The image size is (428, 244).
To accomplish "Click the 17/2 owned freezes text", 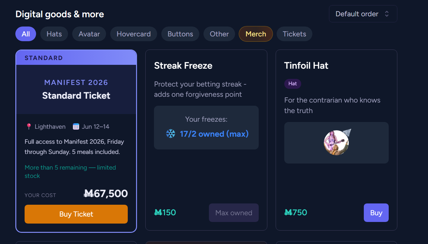I will (x=214, y=134).
